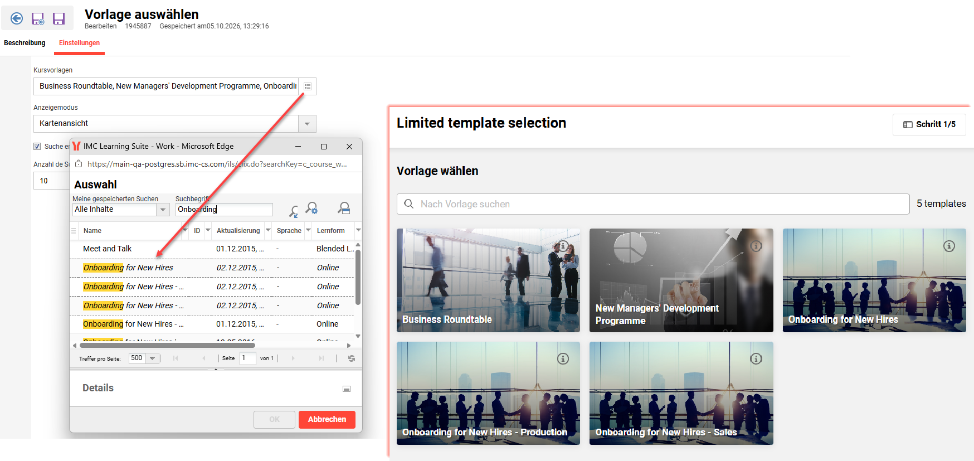This screenshot has height=461, width=974.
Task: Expand the Anzeigemodus dropdown
Action: [307, 124]
